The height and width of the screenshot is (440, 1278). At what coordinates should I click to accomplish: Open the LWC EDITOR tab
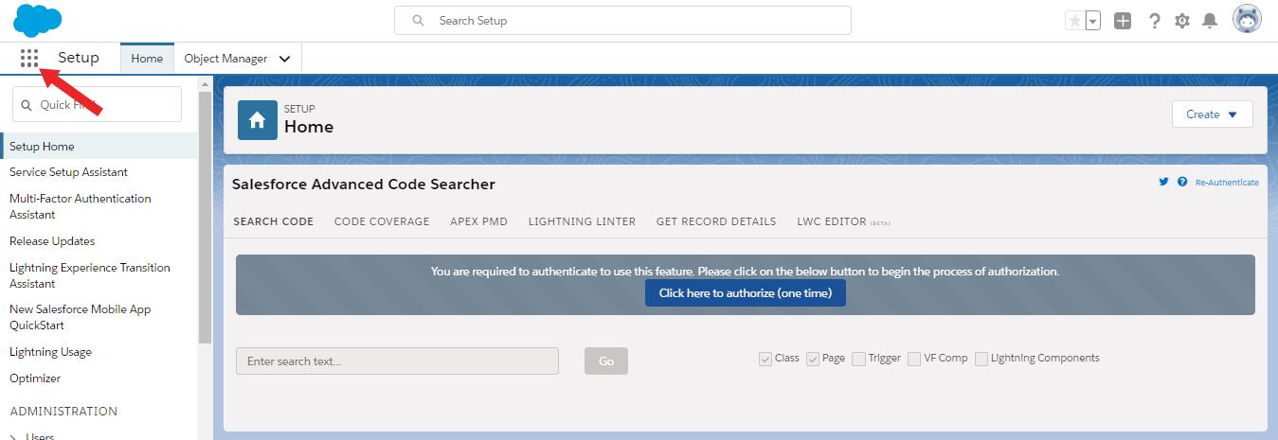843,221
